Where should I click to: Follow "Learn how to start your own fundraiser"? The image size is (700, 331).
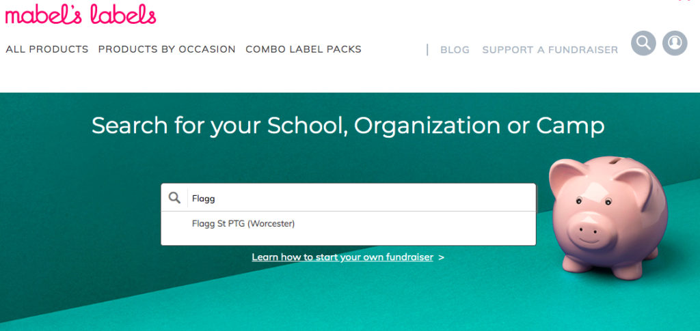342,257
